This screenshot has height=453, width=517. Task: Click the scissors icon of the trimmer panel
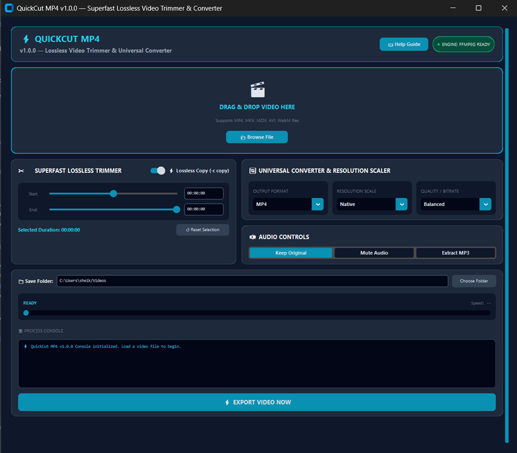click(21, 171)
